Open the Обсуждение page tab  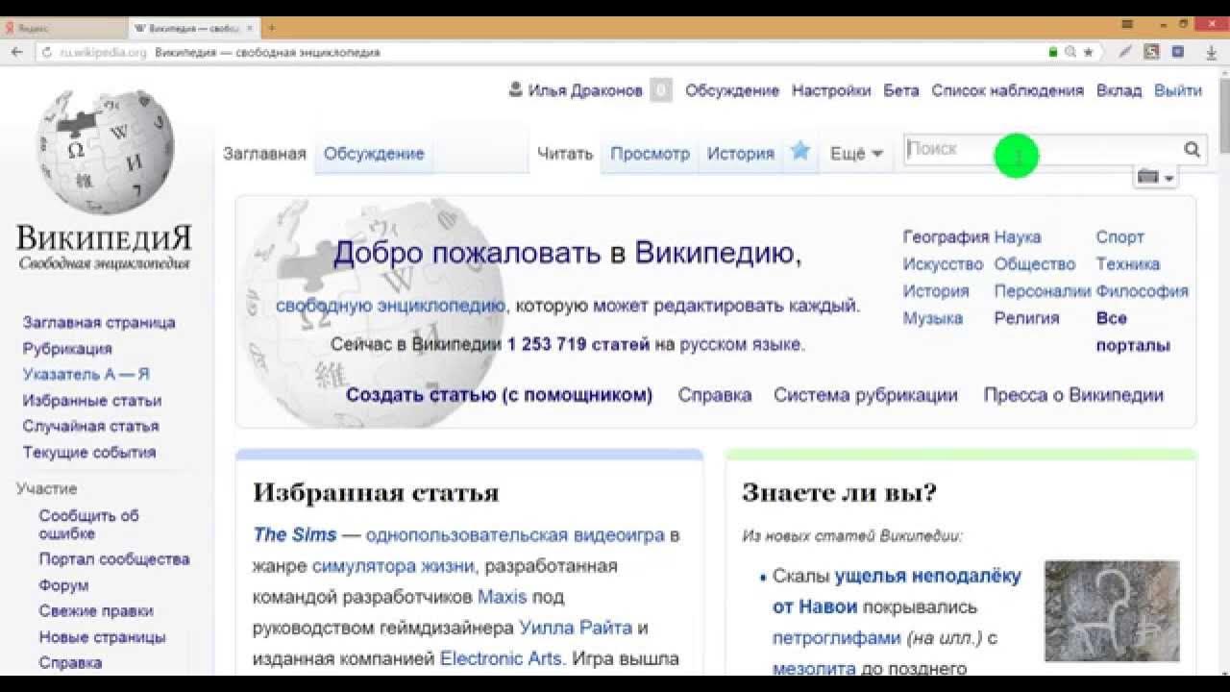pos(374,154)
